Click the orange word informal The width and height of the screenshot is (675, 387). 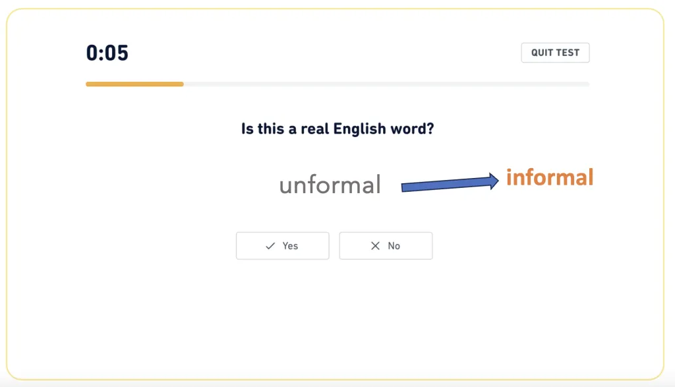point(550,177)
